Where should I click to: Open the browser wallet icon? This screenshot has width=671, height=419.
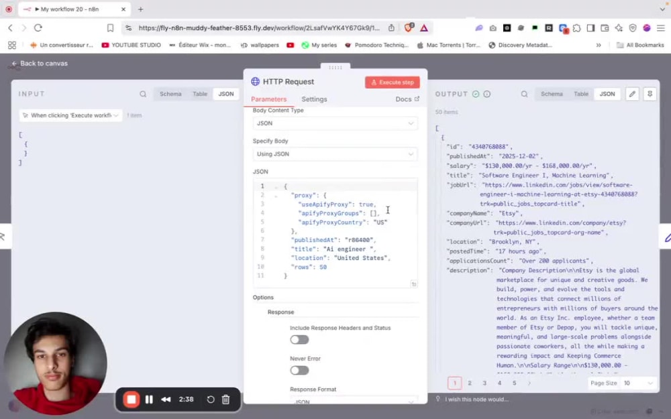(x=605, y=27)
